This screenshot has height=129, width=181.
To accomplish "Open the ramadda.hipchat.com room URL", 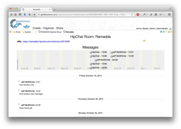I will point(46,42).
